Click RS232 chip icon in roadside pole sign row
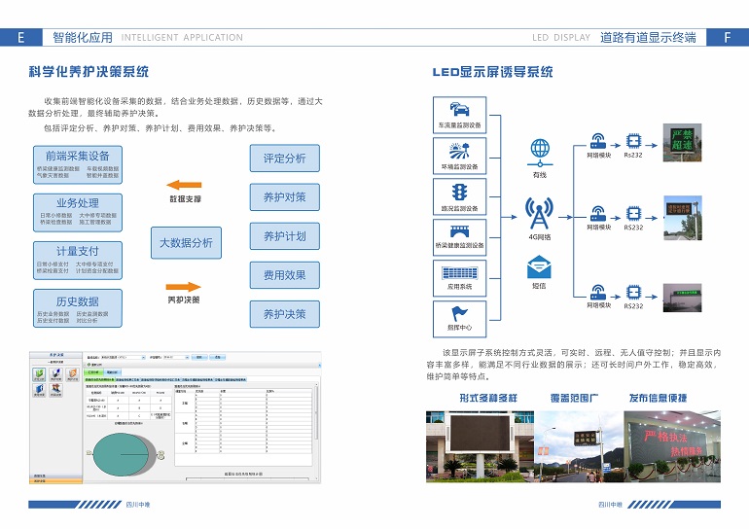 (633, 213)
